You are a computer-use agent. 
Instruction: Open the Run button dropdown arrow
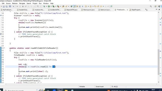coord(51,6)
